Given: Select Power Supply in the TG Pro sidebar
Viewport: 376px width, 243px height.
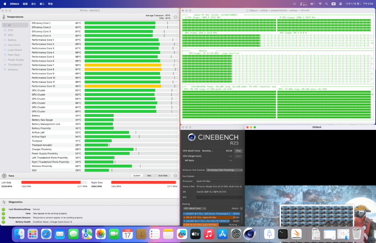Looking at the screenshot, I should [x=15, y=60].
